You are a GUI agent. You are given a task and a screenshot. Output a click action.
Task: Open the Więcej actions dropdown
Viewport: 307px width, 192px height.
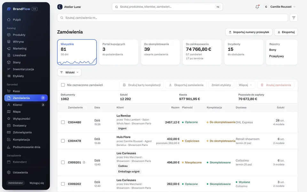coord(245,85)
